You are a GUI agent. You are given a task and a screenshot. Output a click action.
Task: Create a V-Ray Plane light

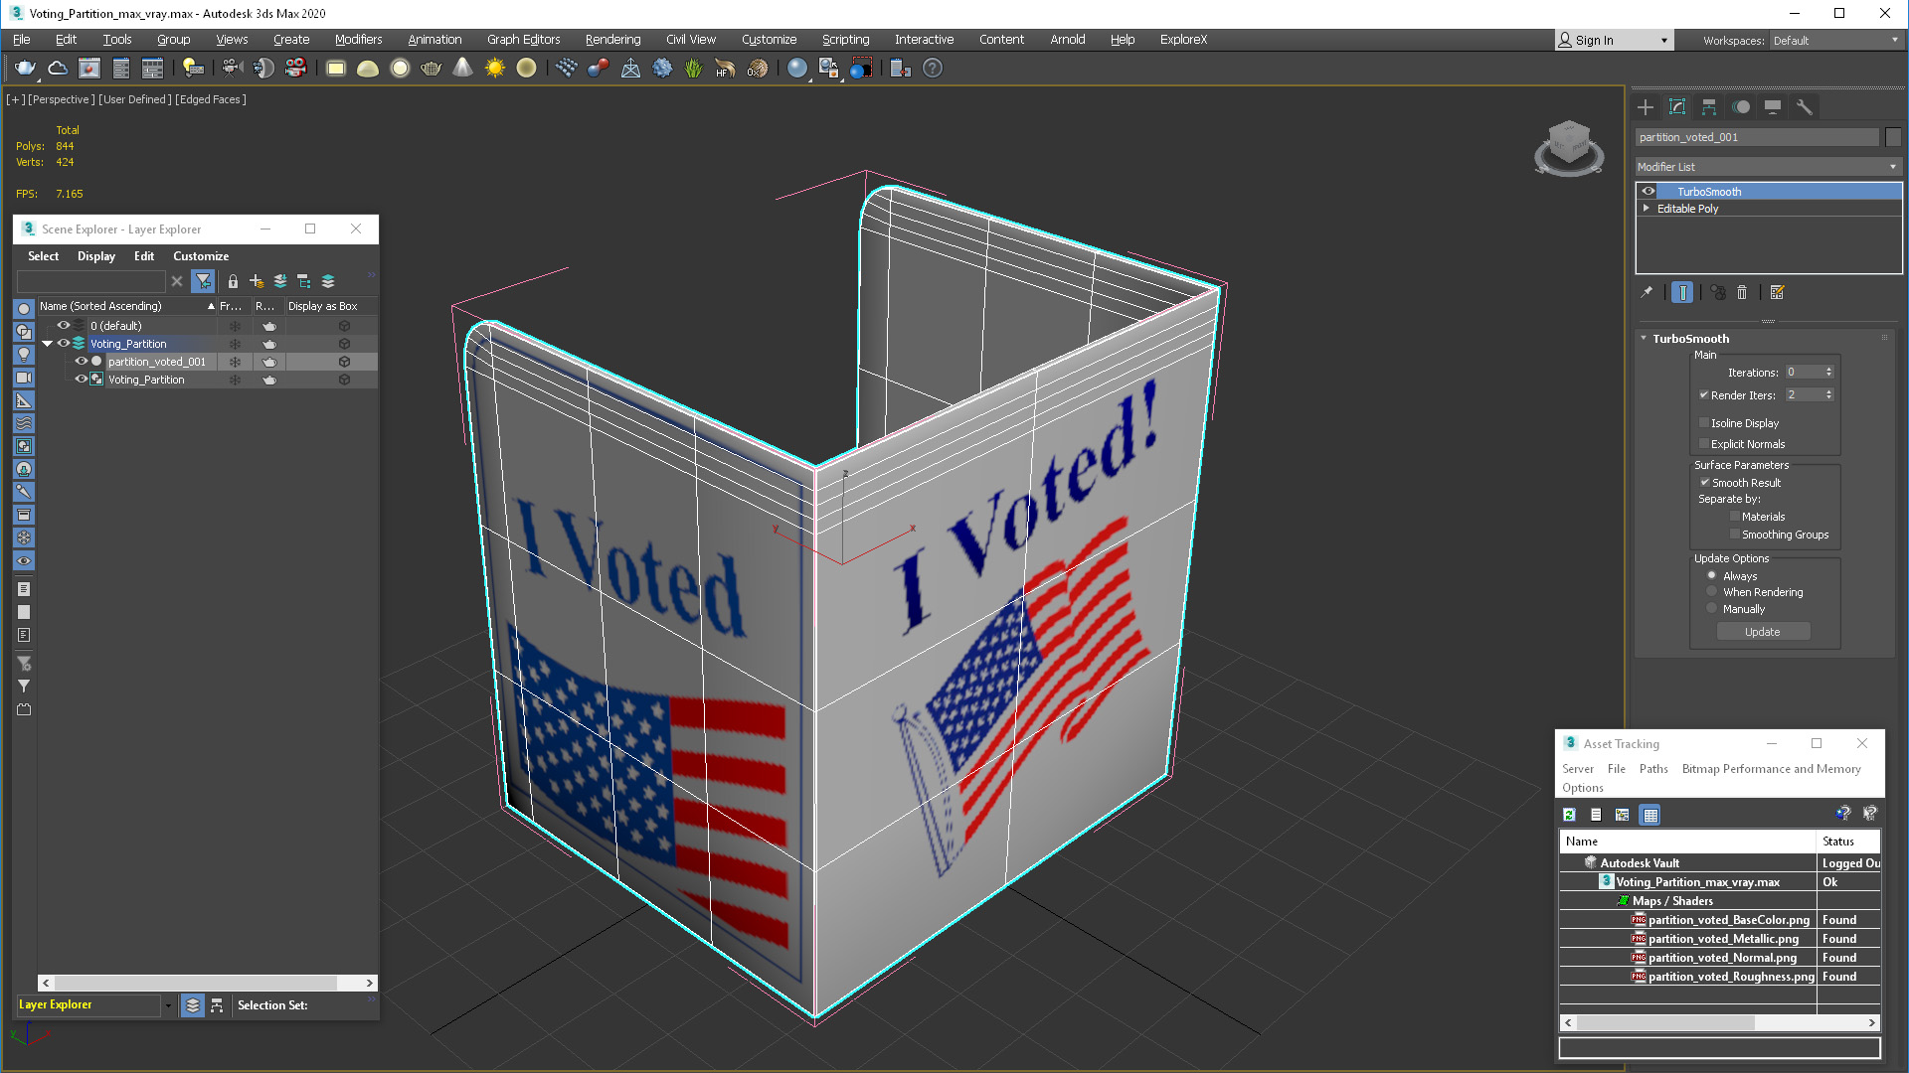[336, 69]
